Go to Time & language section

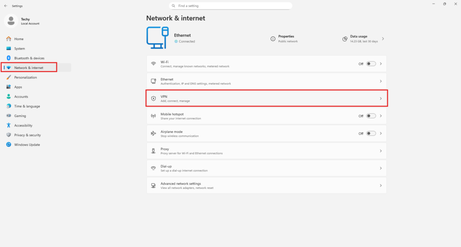point(27,106)
